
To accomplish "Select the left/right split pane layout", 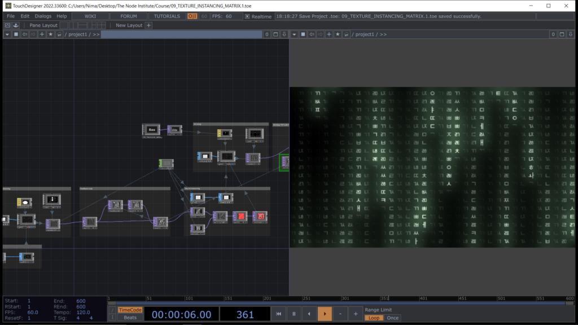I will click(x=73, y=25).
